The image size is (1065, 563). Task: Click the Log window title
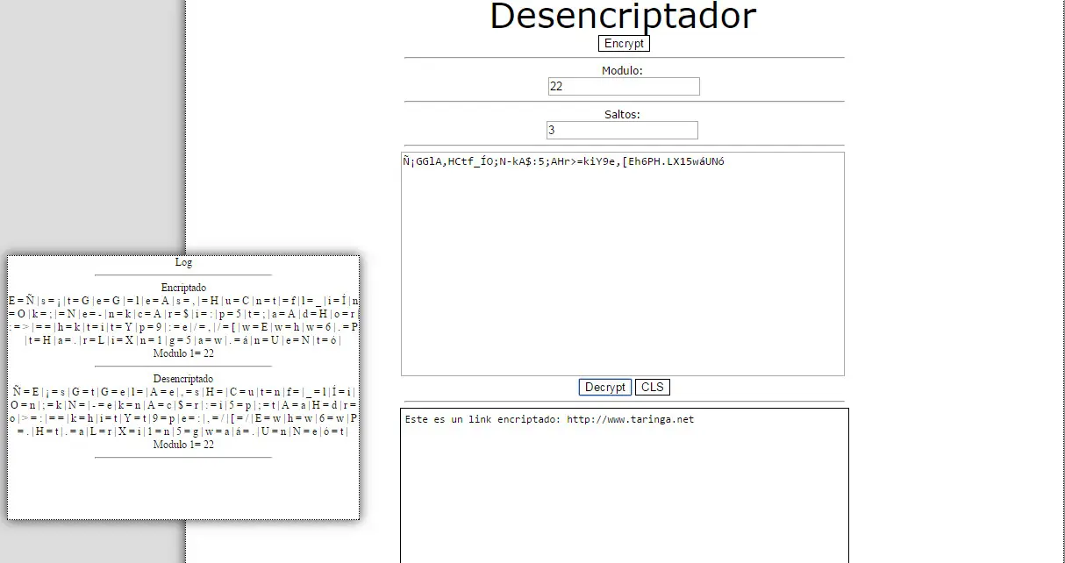tap(182, 261)
